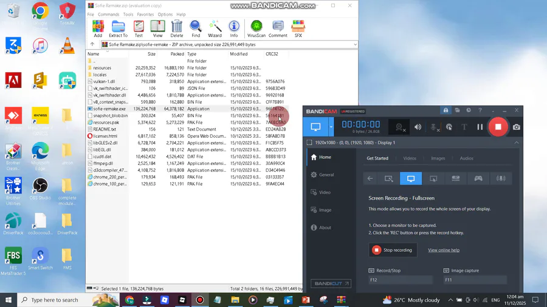Click the BANDICUT button
Viewport: 547px width, 307px height.
331,283
